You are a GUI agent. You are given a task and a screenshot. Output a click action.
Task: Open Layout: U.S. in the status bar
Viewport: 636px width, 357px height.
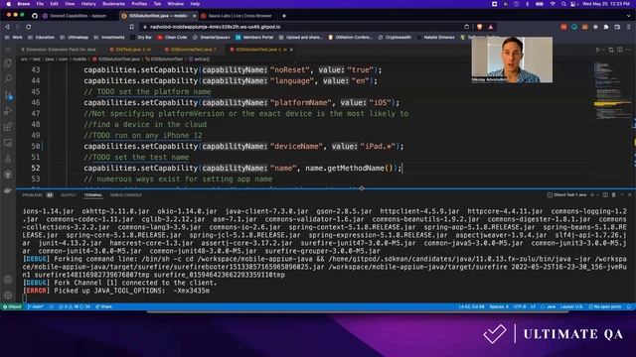coord(571,306)
